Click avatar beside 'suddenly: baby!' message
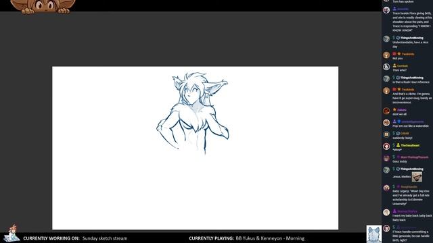The image size is (433, 243). coord(386,134)
